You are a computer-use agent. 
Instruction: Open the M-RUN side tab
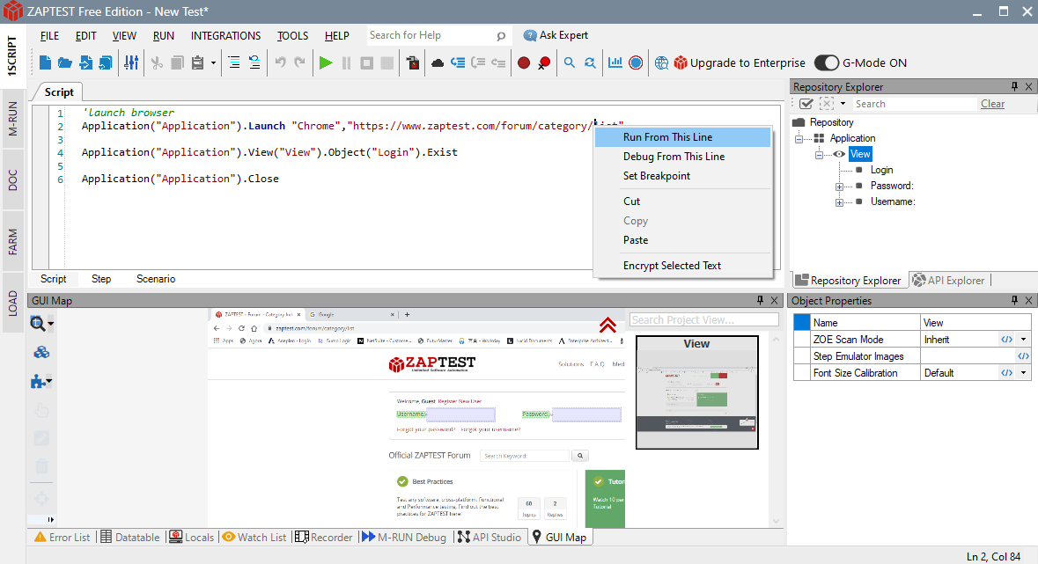[12, 119]
